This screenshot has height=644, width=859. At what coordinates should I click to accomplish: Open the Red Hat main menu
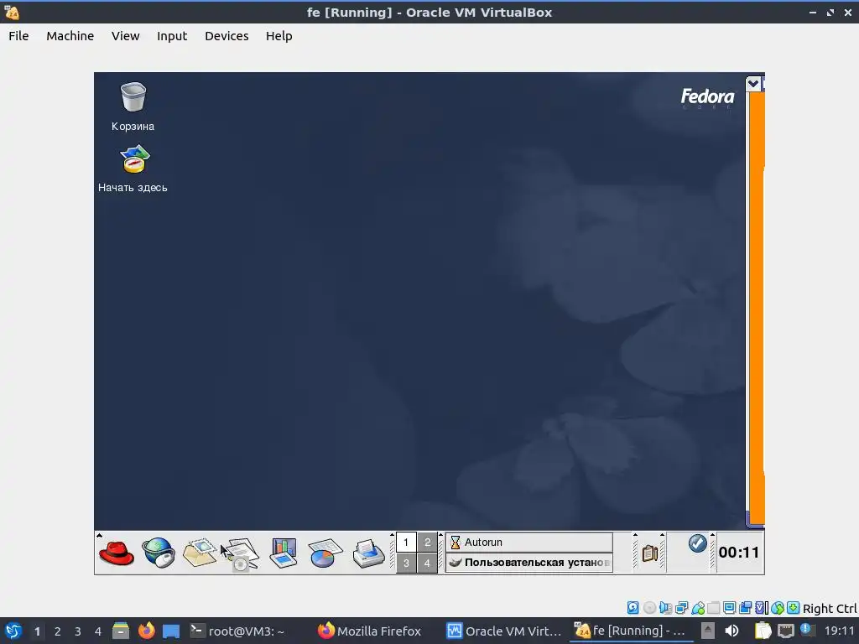(116, 553)
